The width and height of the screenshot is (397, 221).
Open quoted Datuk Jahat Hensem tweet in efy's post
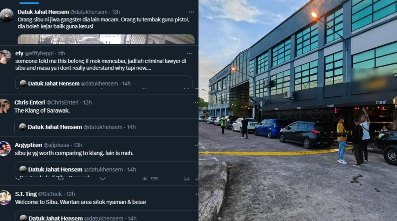coord(104,82)
